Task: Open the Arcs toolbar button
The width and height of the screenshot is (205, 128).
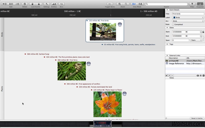Action: [x=61, y=4]
